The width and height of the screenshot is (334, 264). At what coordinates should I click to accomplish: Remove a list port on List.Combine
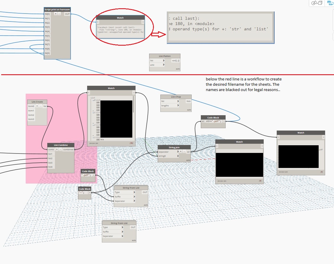60,149
